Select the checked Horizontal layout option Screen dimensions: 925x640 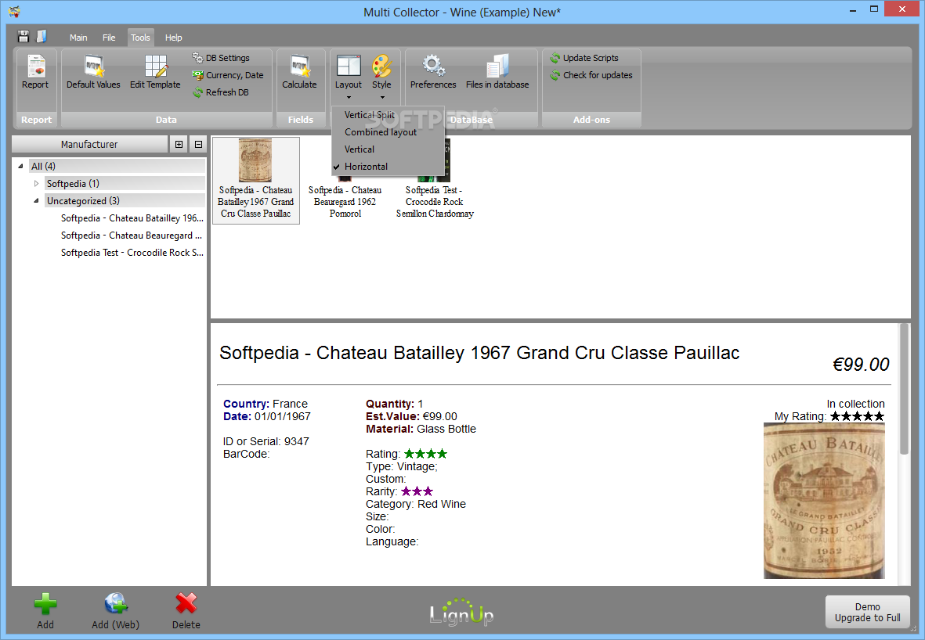pyautogui.click(x=388, y=166)
